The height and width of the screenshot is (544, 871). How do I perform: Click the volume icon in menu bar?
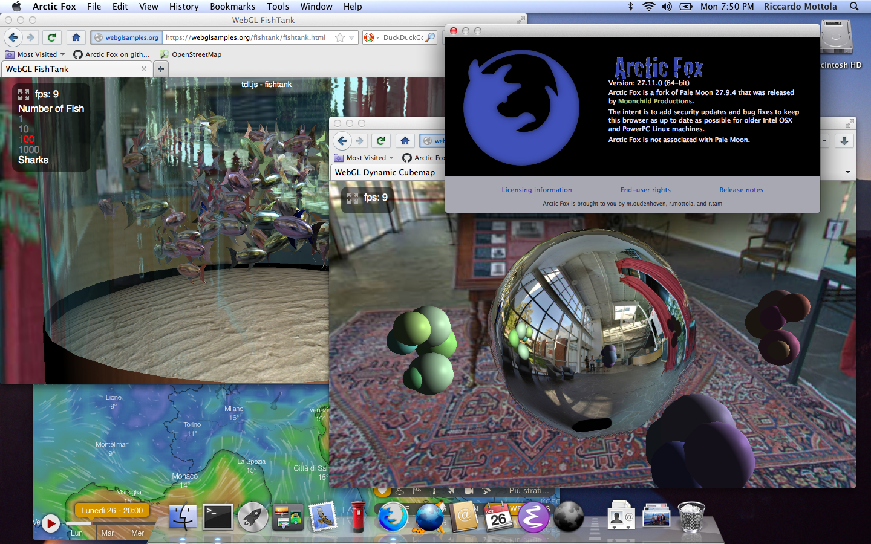click(x=667, y=7)
